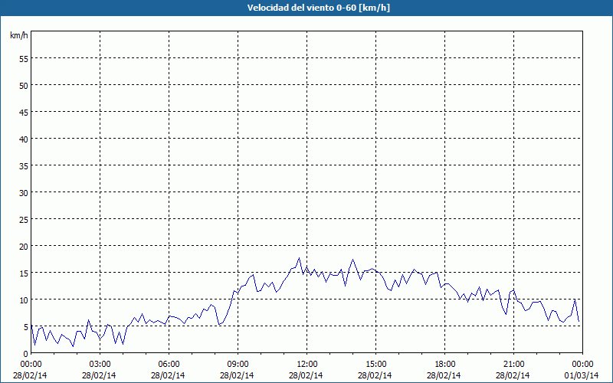
Task: Select the 10 value on the y-axis
Action: [x=24, y=300]
